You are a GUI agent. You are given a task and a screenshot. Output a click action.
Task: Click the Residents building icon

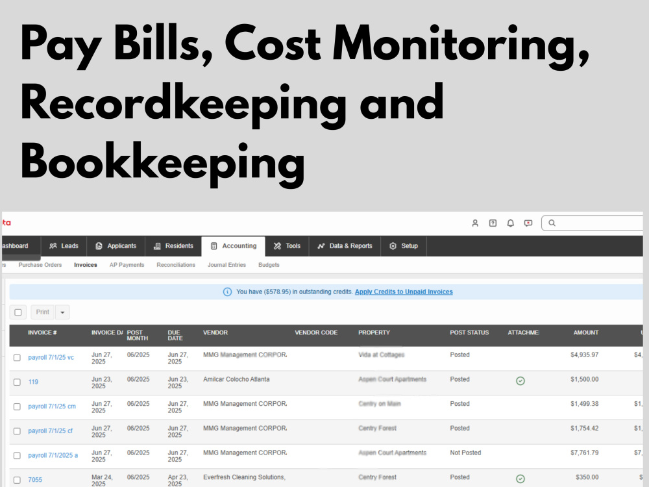pos(157,246)
